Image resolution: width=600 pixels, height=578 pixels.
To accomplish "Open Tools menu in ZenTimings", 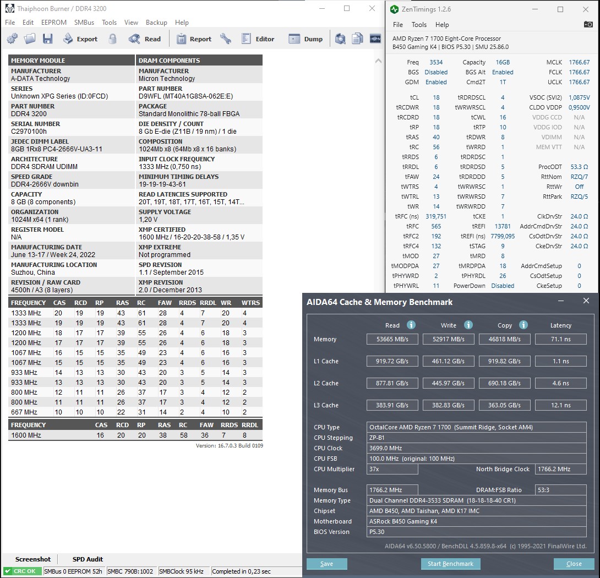I will [x=419, y=25].
